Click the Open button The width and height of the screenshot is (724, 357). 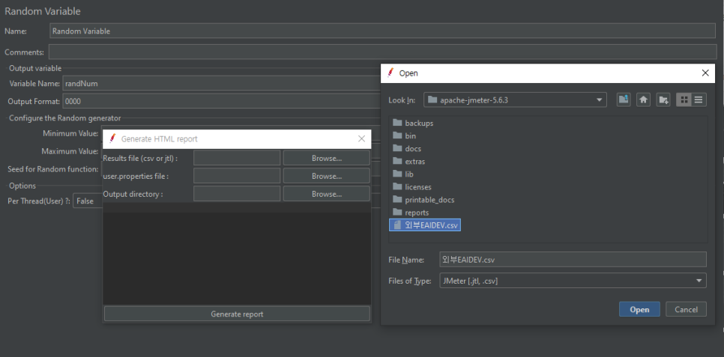(639, 310)
